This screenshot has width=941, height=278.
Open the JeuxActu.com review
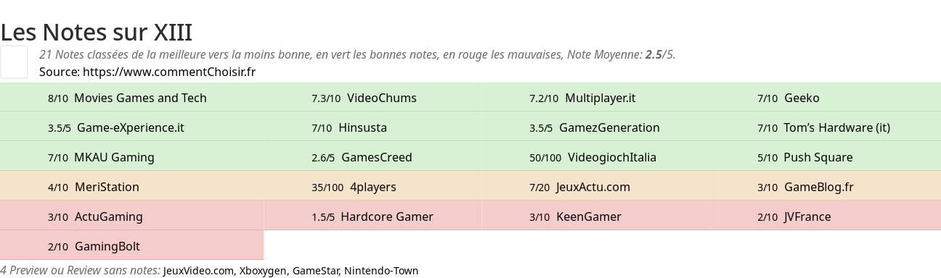click(593, 187)
